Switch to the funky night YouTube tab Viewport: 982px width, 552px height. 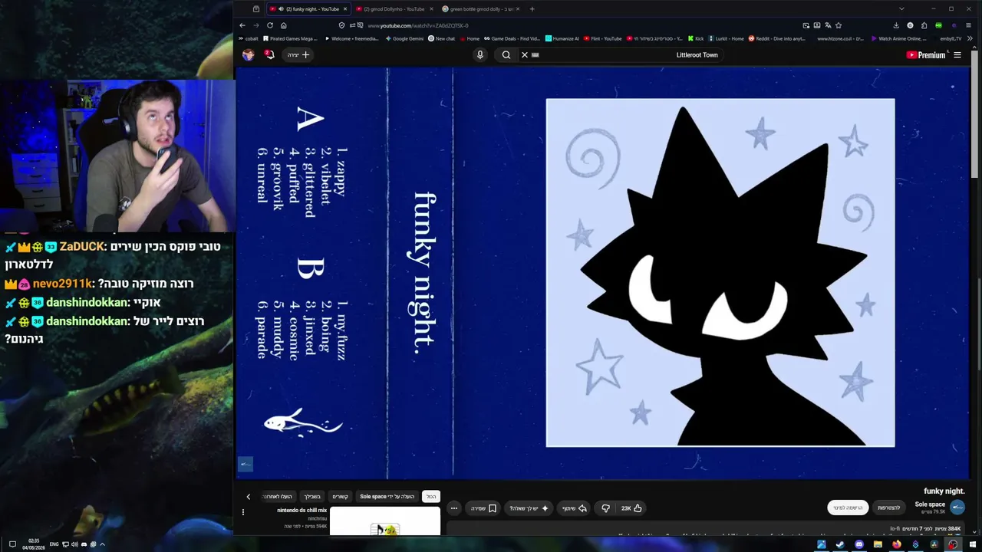307,9
